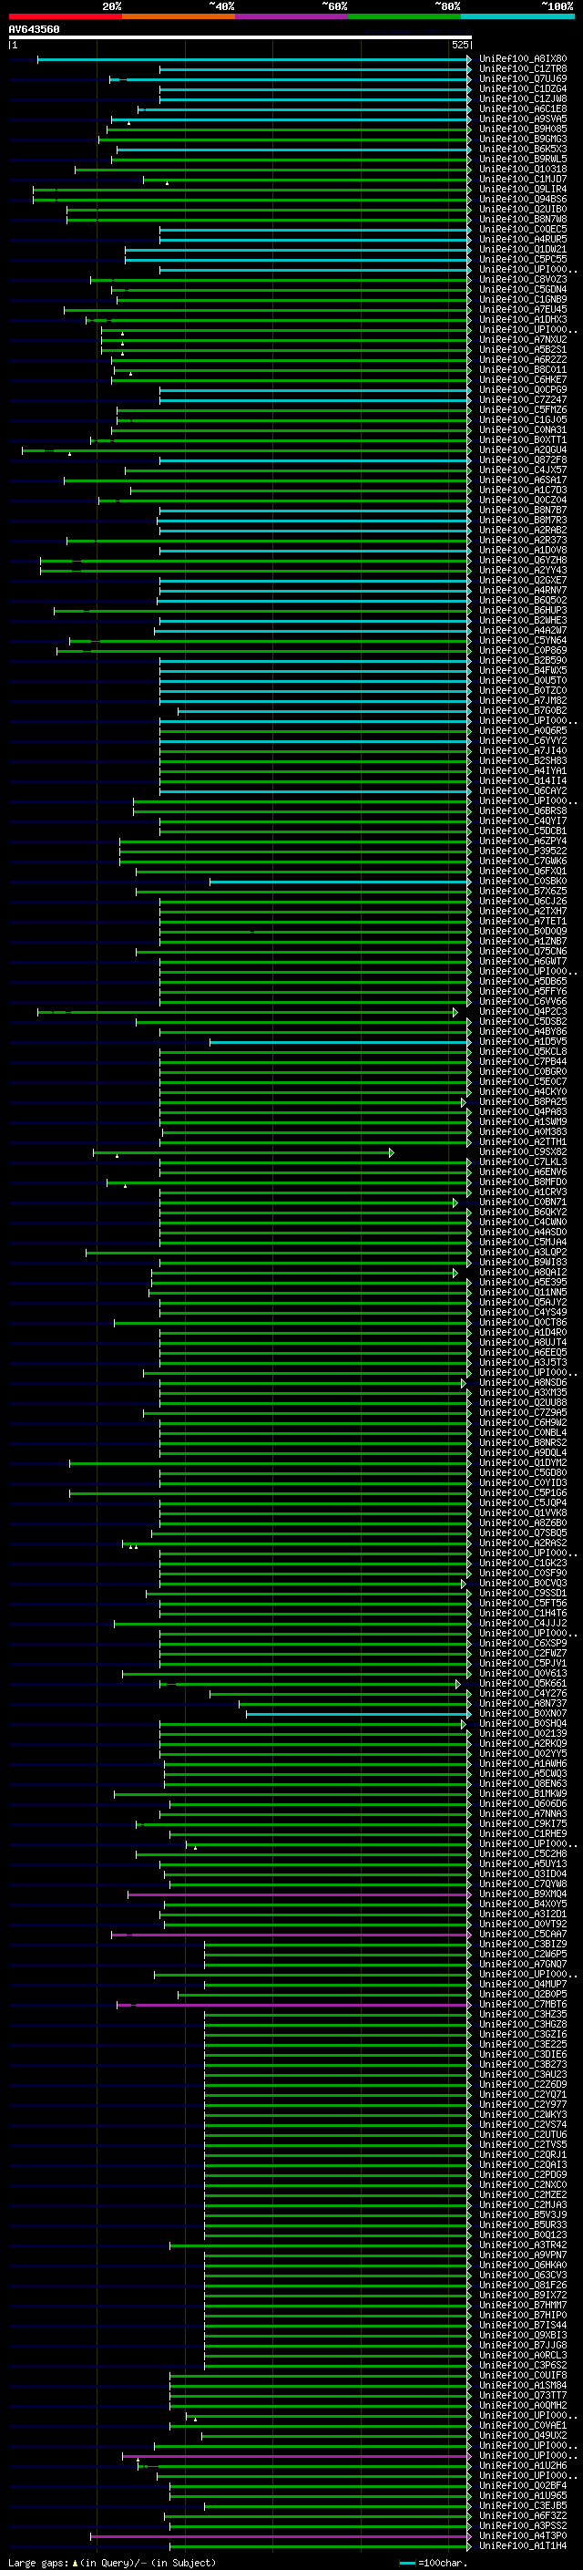Select UniRef100_C5P1G6 label
The width and height of the screenshot is (583, 2570).
[x=523, y=1494]
